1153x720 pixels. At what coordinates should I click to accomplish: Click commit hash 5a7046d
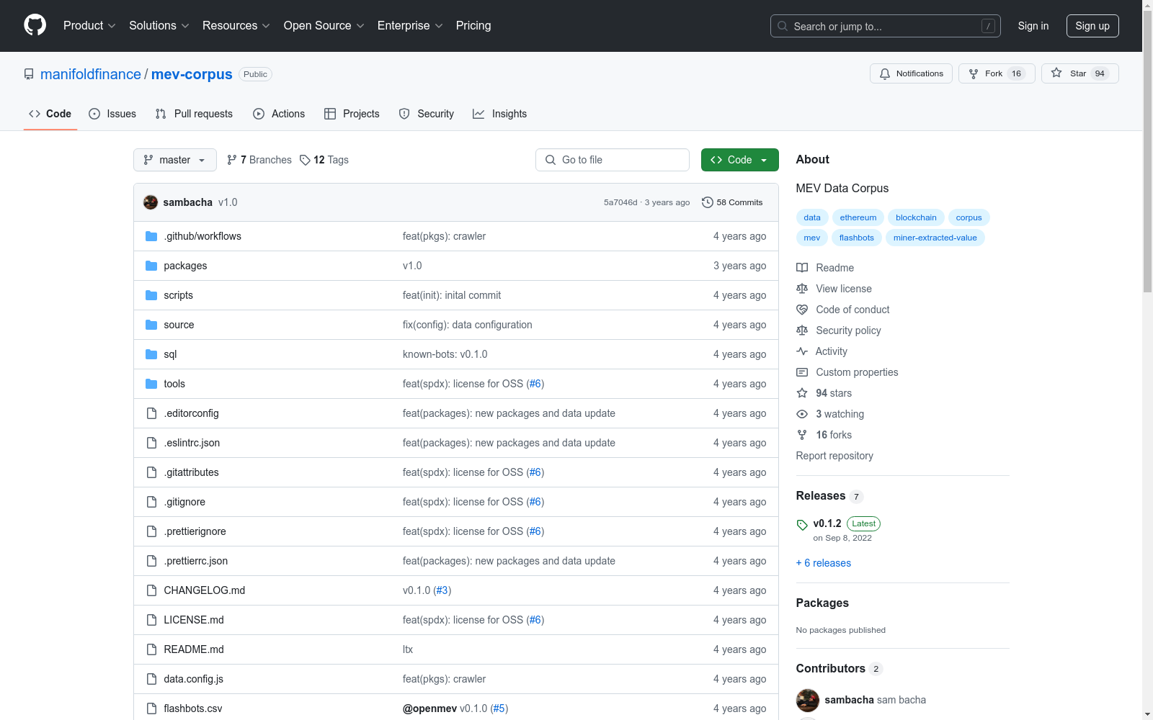(620, 202)
